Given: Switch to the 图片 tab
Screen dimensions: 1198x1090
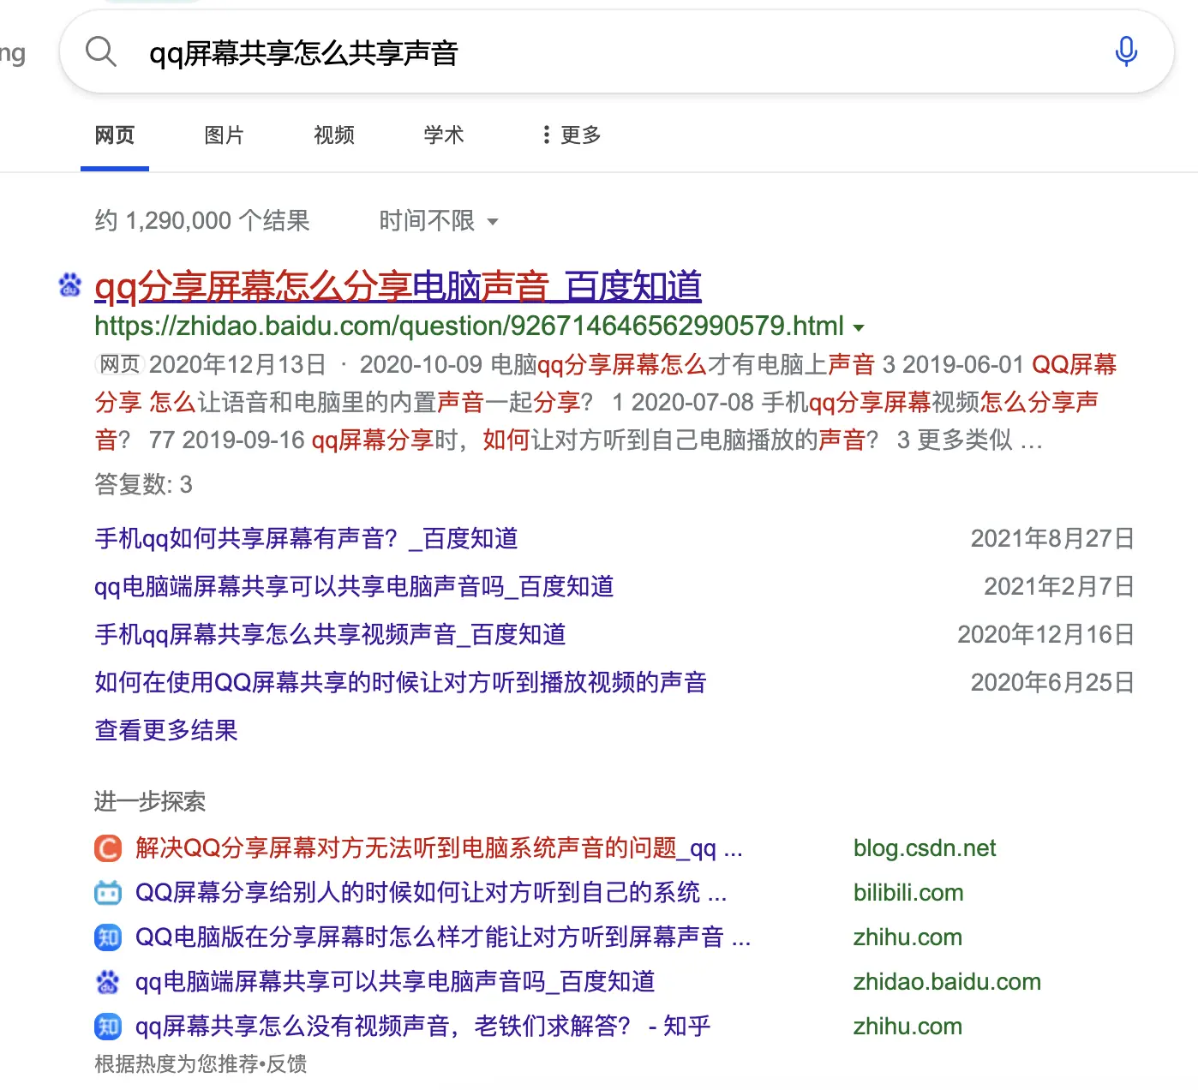Looking at the screenshot, I should [x=224, y=135].
